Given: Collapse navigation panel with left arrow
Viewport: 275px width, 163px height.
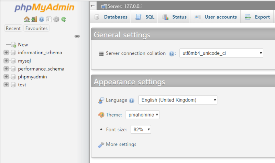Looking at the screenshot, I should 93,6.
